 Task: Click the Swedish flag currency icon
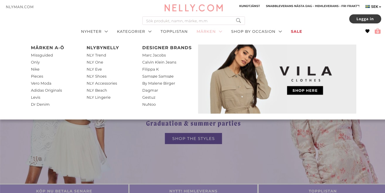point(367,6)
